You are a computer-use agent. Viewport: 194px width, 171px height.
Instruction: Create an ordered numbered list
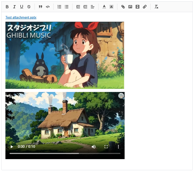59,7
